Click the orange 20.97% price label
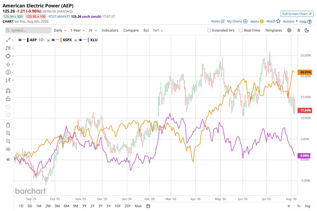The image size is (317, 211). [305, 72]
